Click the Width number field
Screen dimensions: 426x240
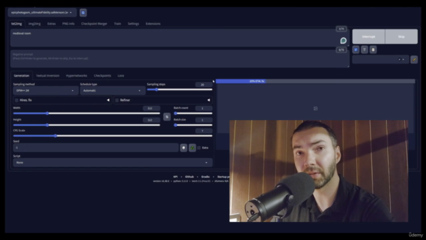click(151, 108)
